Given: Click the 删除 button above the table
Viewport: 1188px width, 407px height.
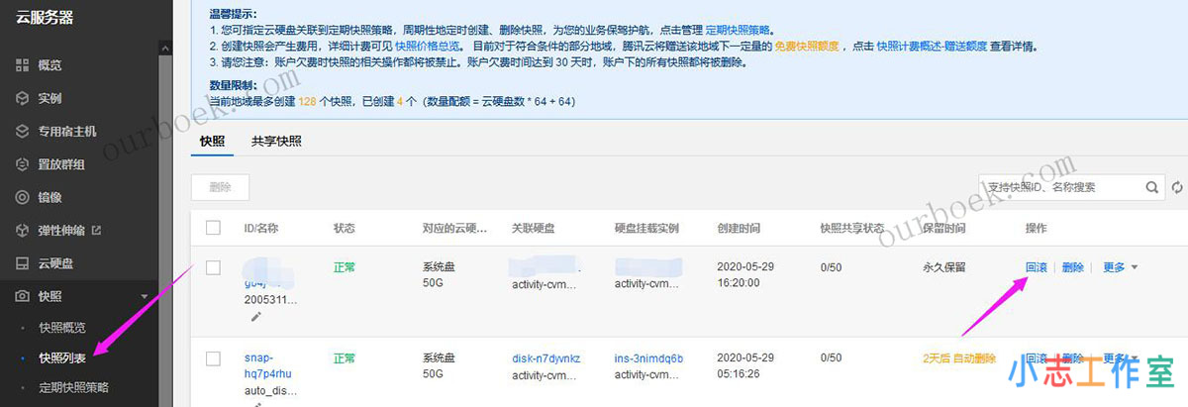Looking at the screenshot, I should point(220,186).
